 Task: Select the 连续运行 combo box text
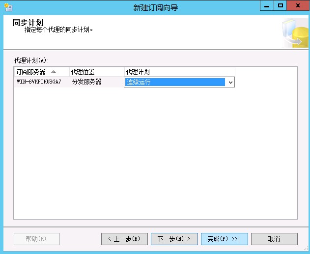pyautogui.click(x=174, y=83)
